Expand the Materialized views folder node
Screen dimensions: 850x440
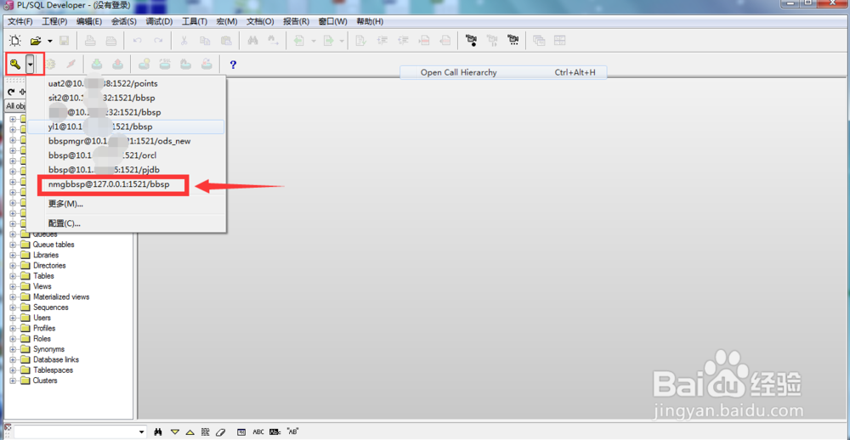coord(13,297)
